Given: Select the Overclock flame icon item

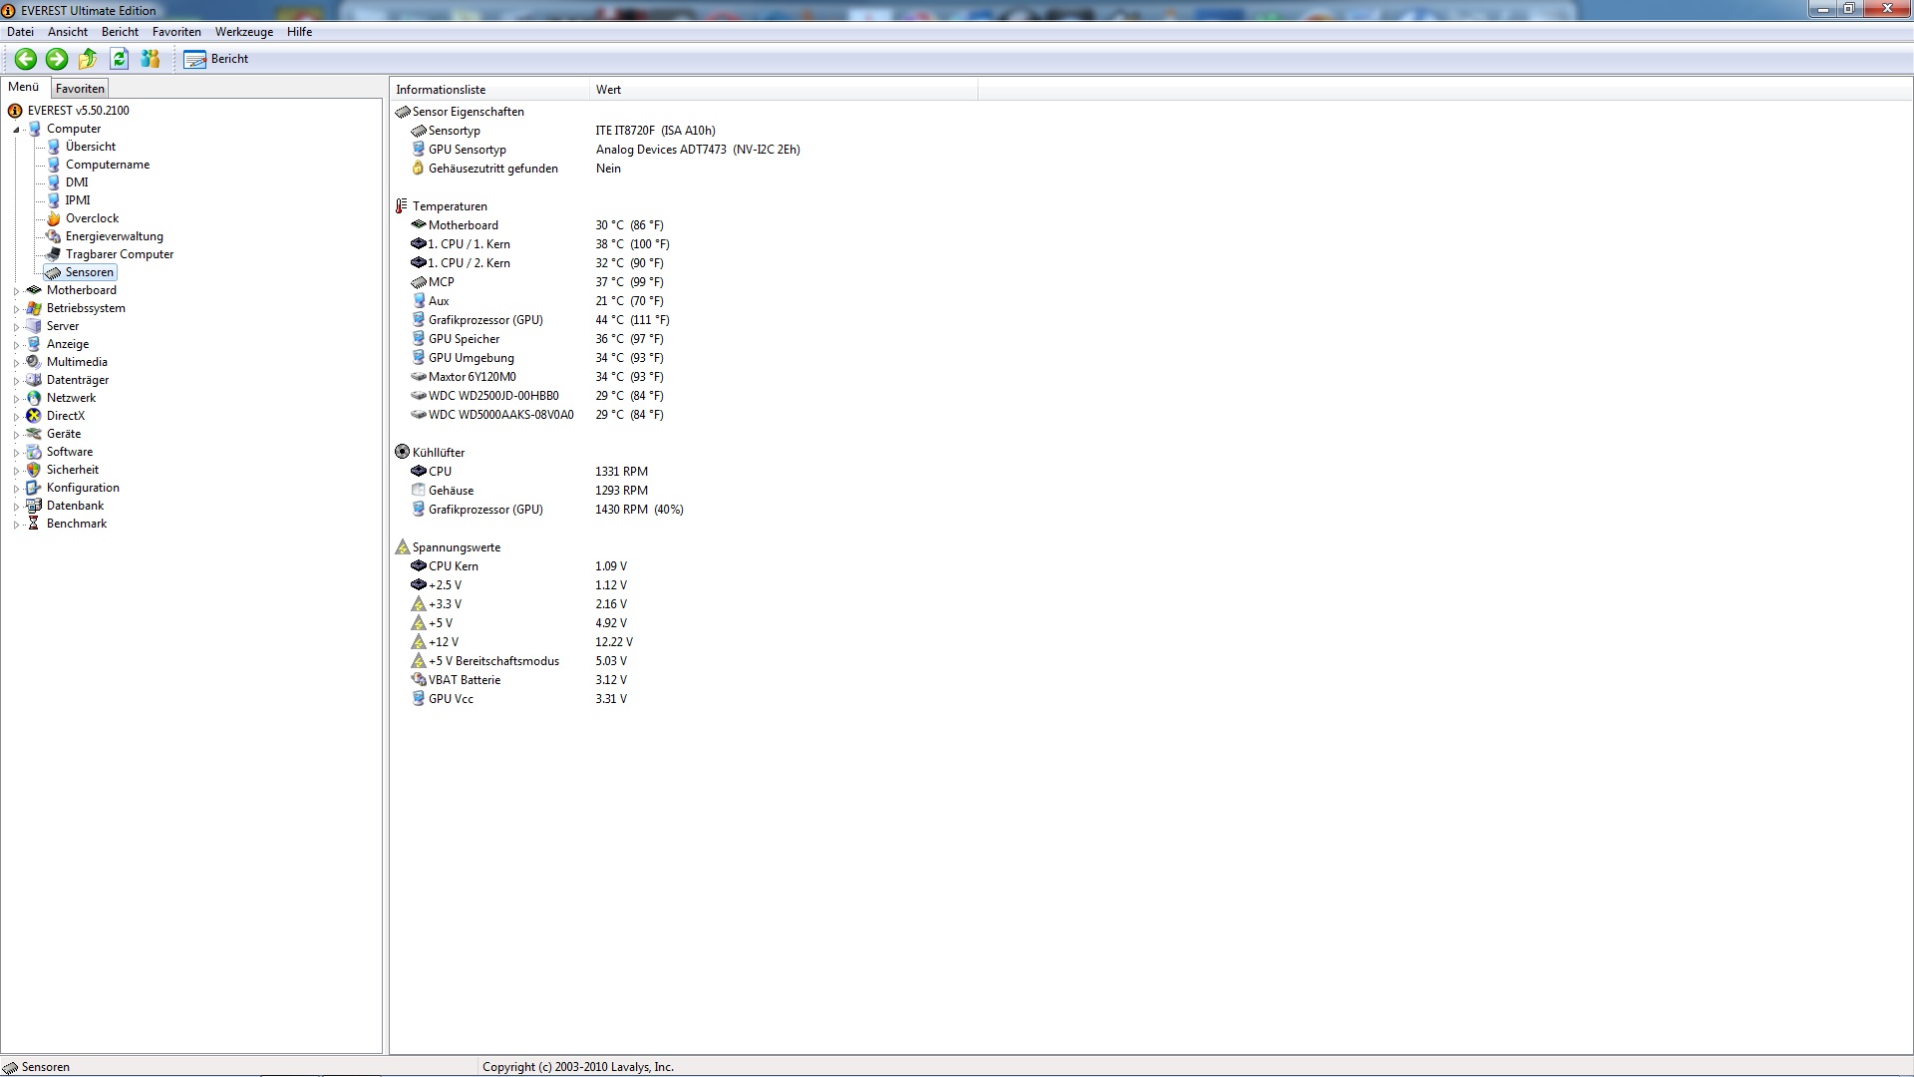Looking at the screenshot, I should click(x=54, y=218).
